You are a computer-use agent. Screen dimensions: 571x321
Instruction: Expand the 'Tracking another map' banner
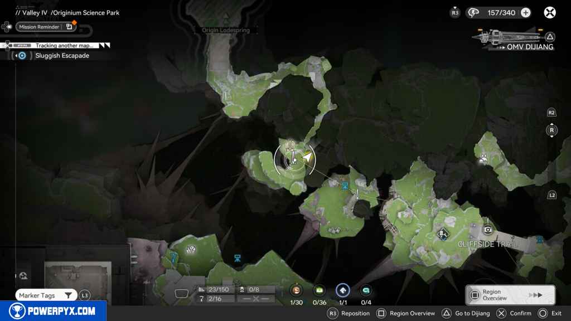64,45
